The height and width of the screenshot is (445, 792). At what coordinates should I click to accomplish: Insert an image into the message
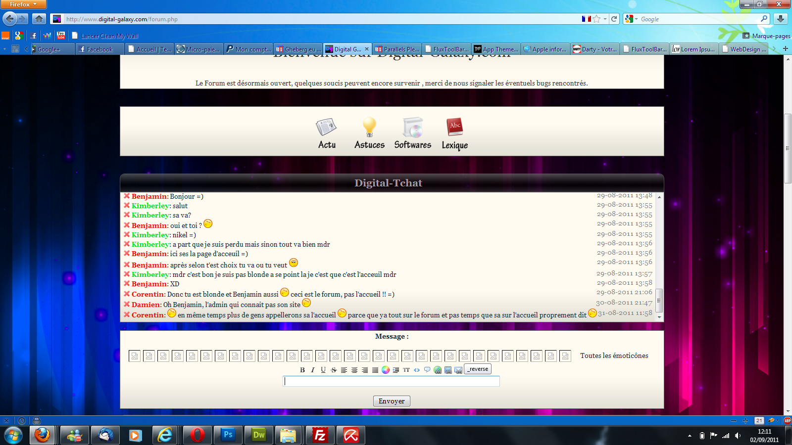tap(448, 369)
